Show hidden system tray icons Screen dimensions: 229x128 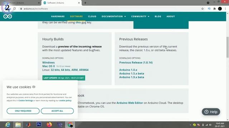tap(190, 125)
